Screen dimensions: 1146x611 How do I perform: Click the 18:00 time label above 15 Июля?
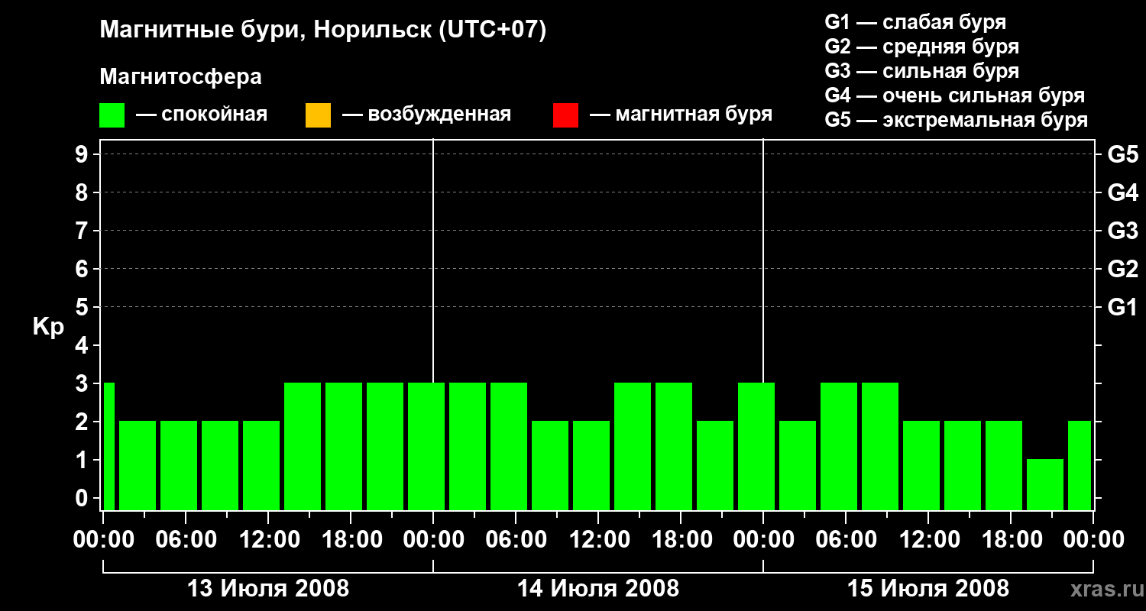tap(1011, 540)
